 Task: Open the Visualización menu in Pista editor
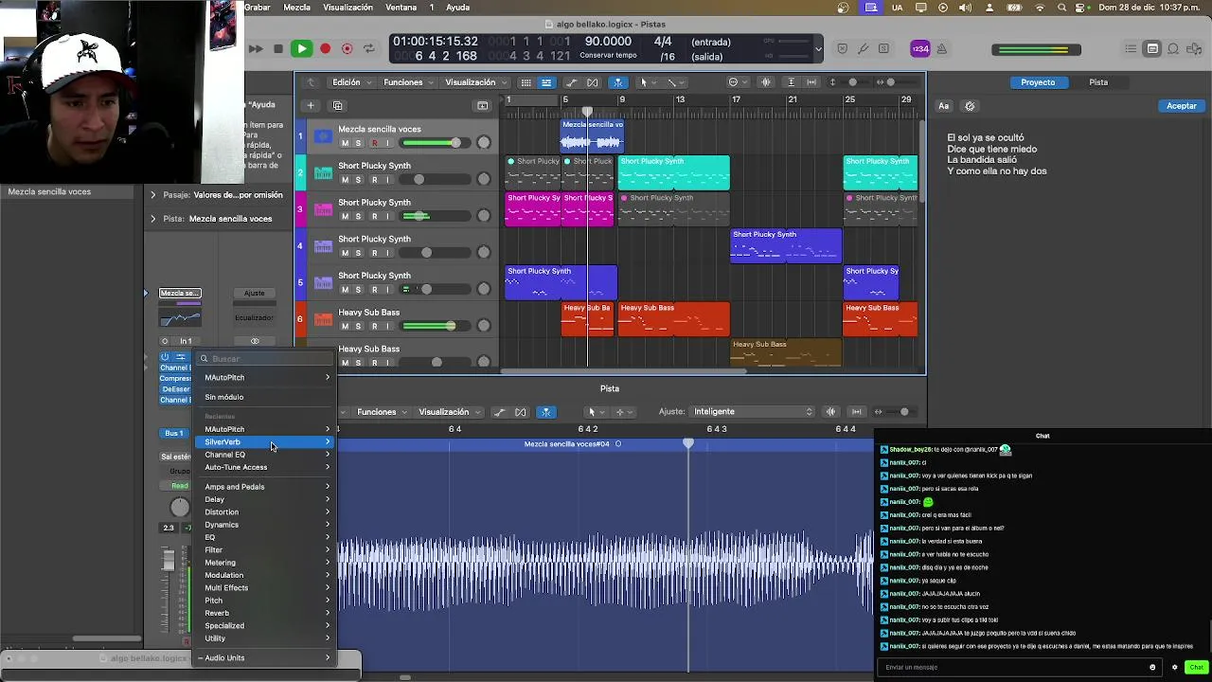(450, 412)
